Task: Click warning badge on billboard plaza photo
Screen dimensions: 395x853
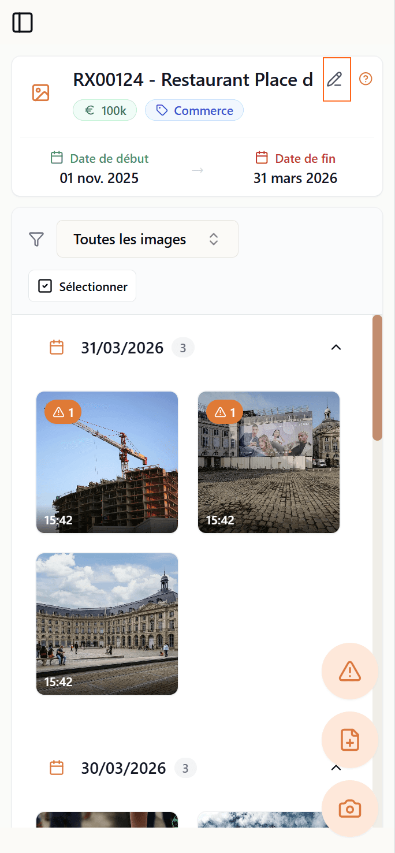Action: click(225, 412)
